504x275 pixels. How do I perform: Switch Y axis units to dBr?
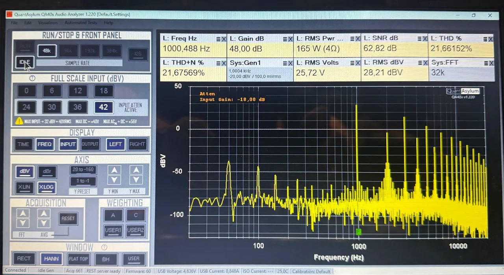tap(47, 172)
